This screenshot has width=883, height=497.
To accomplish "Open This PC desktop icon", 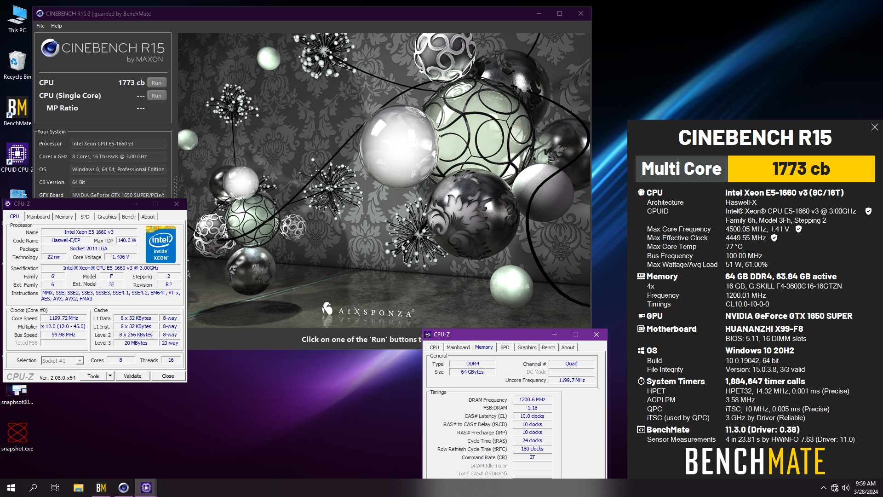I will [x=17, y=19].
